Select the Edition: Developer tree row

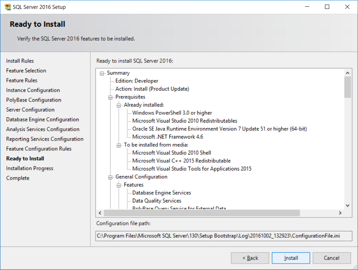[137, 81]
